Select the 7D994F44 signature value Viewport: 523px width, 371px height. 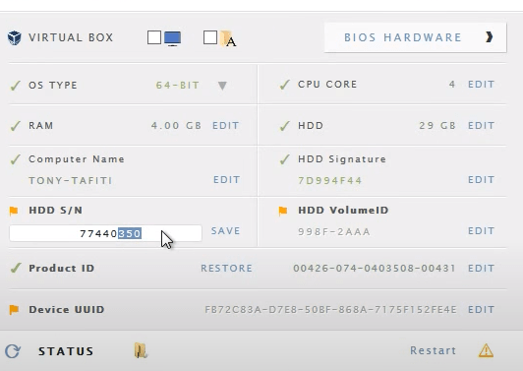tap(330, 181)
